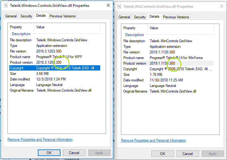Select File description Telerik.Windows.Controls.GridView row
This screenshot has height=160, width=227.
pyautogui.click(x=55, y=40)
